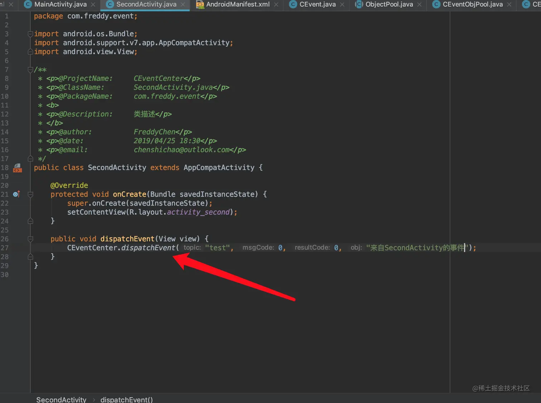Click the android.view.View import statement

(x=86, y=52)
